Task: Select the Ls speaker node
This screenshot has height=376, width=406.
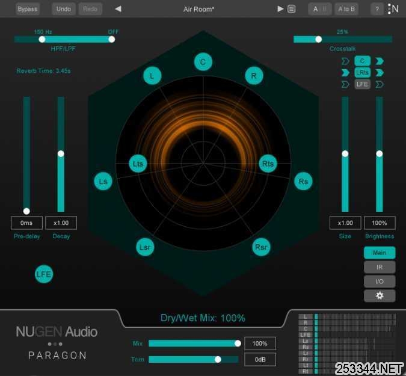Action: [103, 181]
